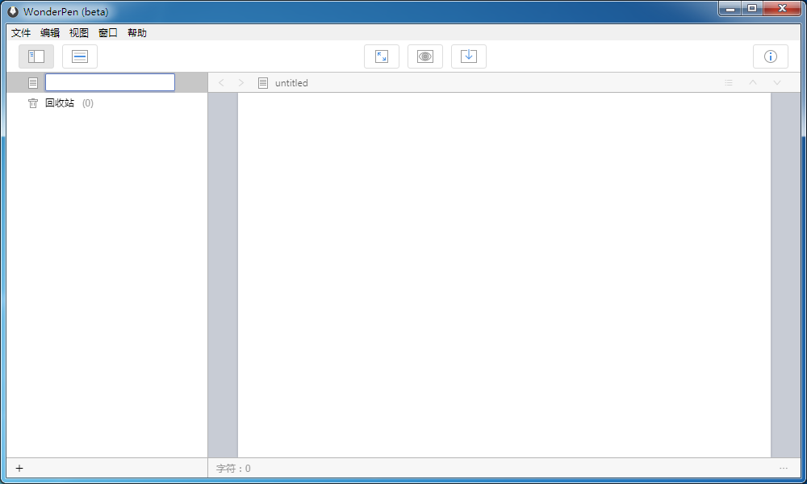
Task: Open the 帮助 menu
Action: pos(137,33)
